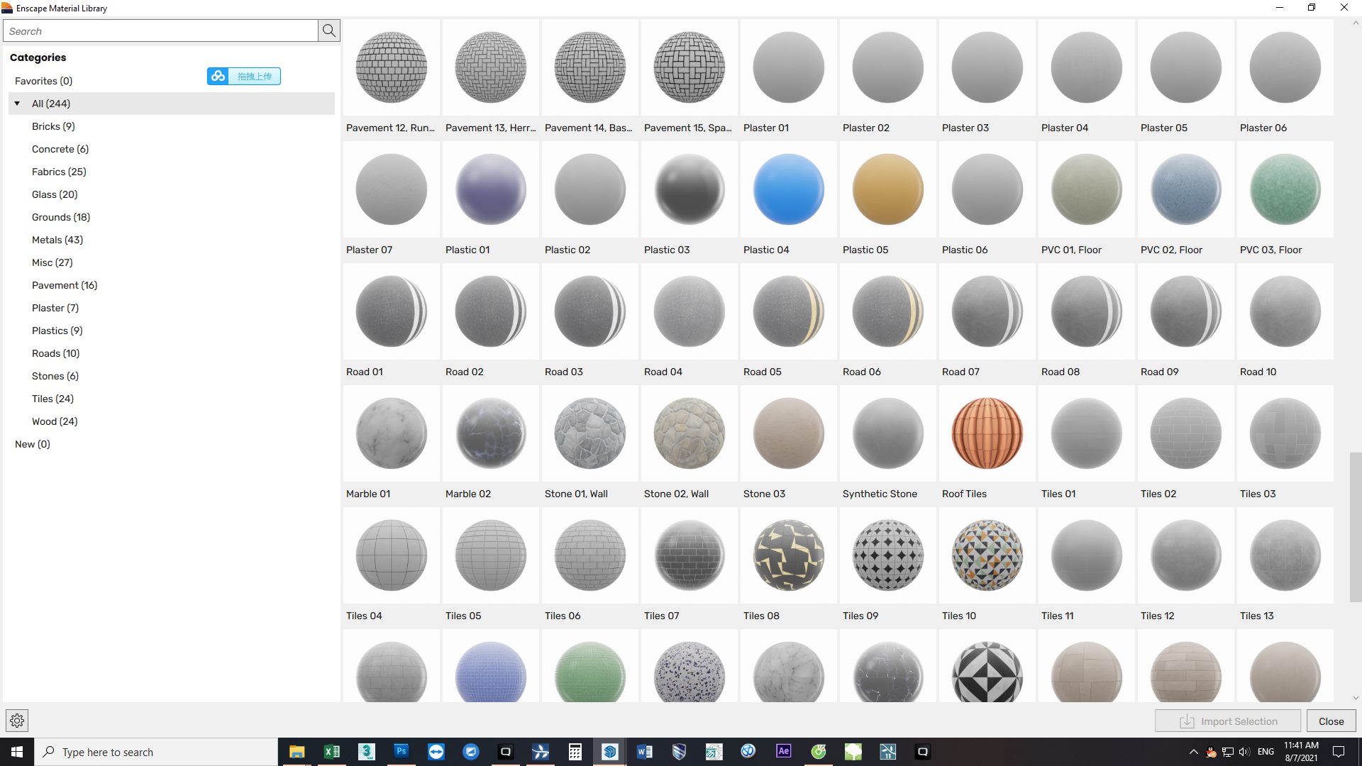This screenshot has width=1362, height=766.
Task: Collapse the All (244) category
Action: [x=17, y=103]
